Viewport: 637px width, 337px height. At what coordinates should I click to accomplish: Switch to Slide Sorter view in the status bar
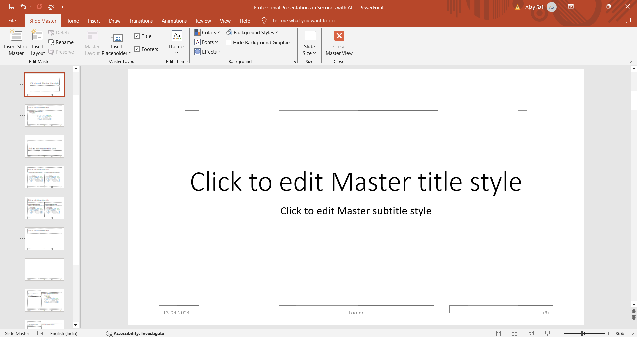pyautogui.click(x=514, y=333)
